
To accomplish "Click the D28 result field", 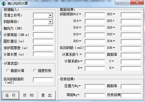I will pyautogui.click(x=131, y=28).
